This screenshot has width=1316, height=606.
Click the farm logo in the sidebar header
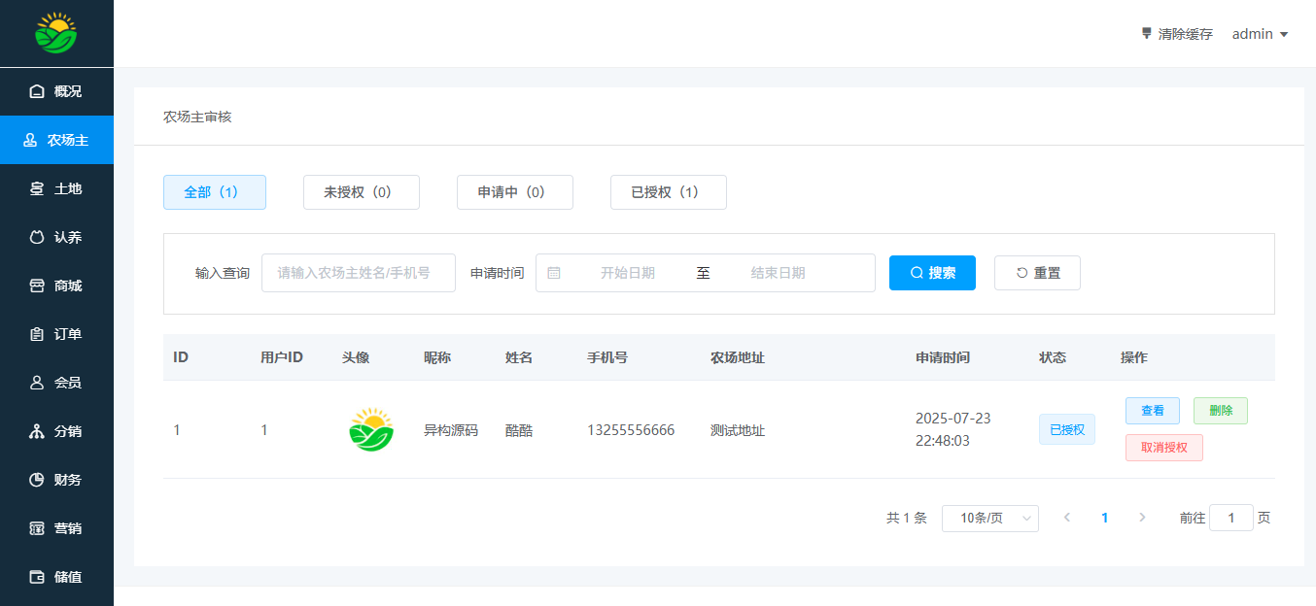[x=56, y=33]
